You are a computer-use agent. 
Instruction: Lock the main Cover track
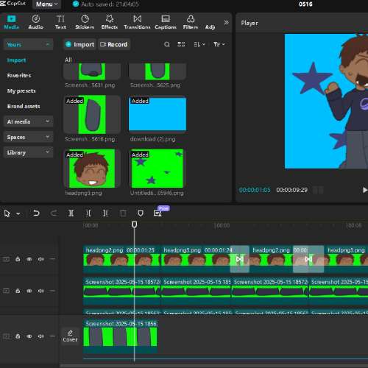coord(18,336)
